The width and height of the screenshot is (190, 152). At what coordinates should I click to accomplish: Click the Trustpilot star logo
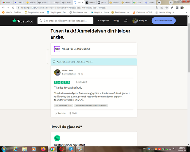tap(14, 21)
